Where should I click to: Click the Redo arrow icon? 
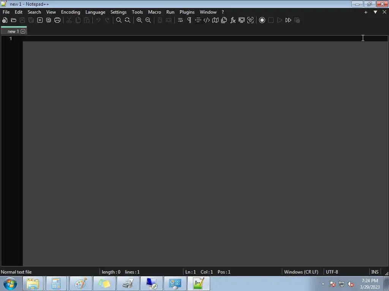pos(107,20)
